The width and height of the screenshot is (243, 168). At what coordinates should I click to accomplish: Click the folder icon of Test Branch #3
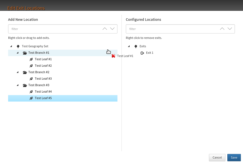point(25,85)
